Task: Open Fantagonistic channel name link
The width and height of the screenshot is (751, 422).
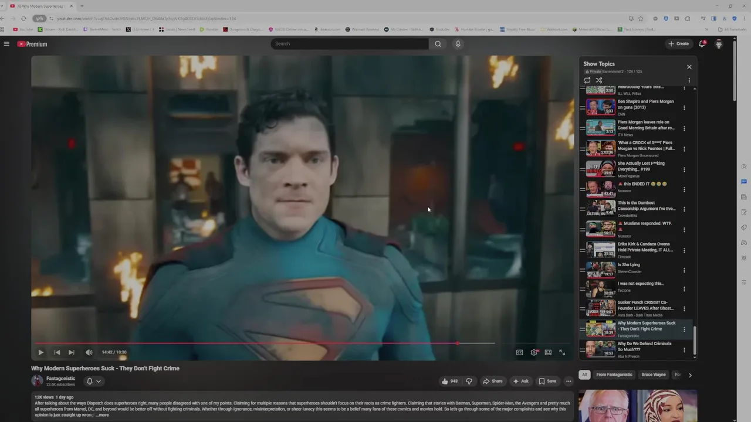Action: pyautogui.click(x=61, y=379)
